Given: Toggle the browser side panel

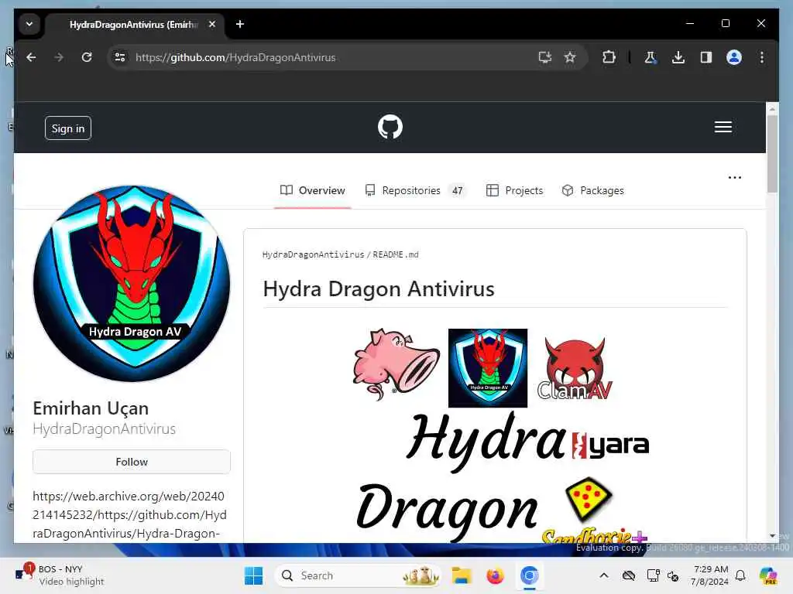Looking at the screenshot, I should 706,57.
